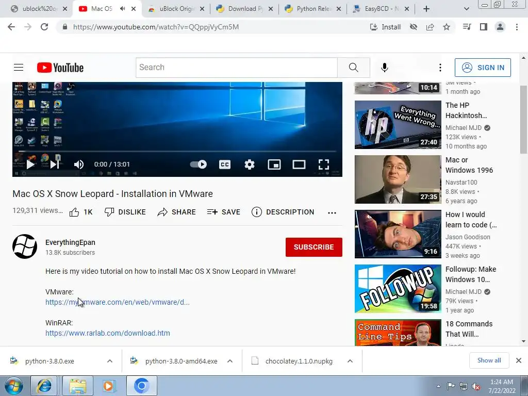Open Followup: Make Windows 10 video
The height and width of the screenshot is (396, 528).
click(398, 289)
